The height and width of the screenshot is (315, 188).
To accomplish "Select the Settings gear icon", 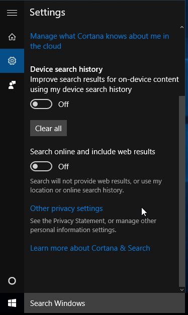I will (x=12, y=61).
